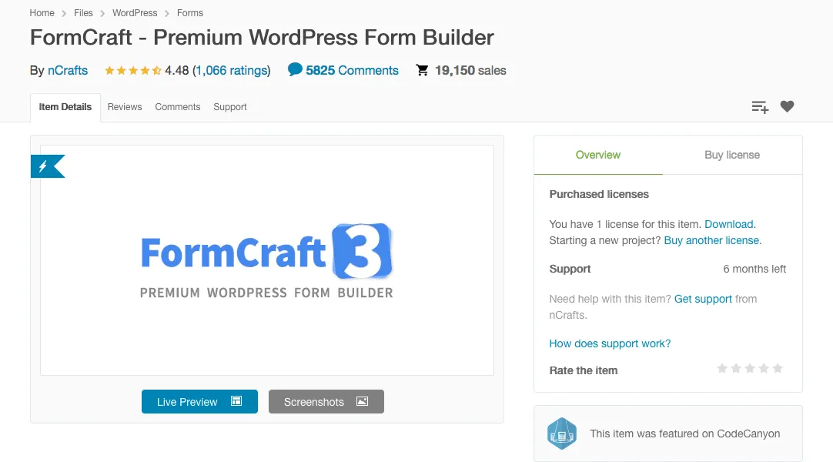Open the Screenshots gallery button

326,401
